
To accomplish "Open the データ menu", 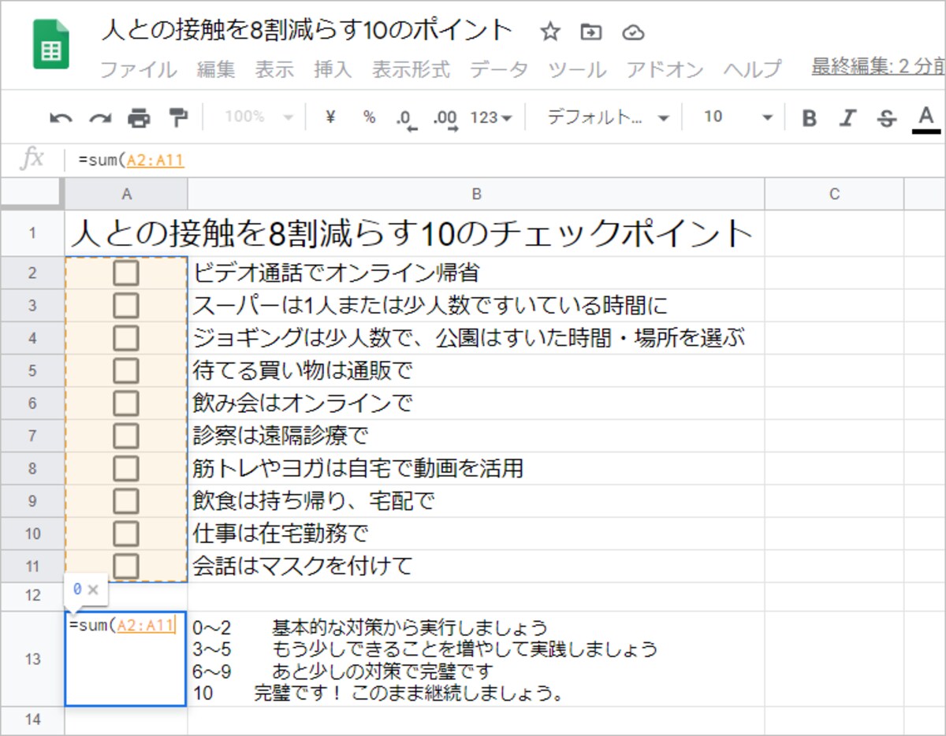I will (499, 69).
